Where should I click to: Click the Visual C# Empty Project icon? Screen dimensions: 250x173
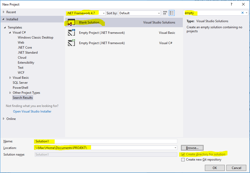[x=71, y=43]
